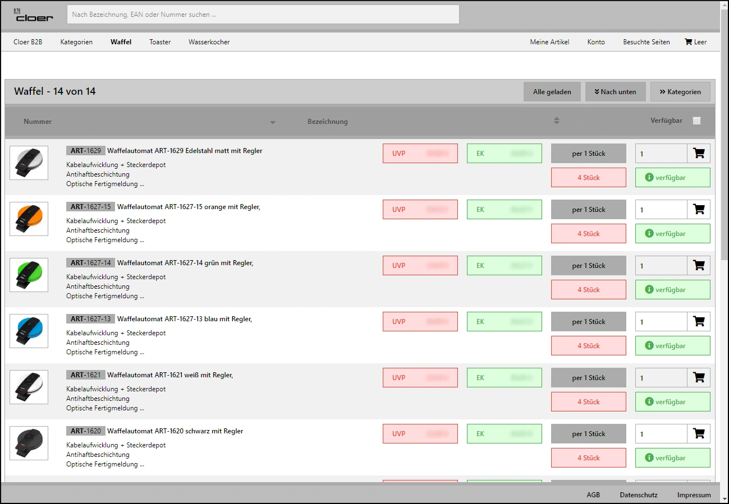Open the Impressum footer link
This screenshot has height=504, width=729.
pyautogui.click(x=694, y=495)
